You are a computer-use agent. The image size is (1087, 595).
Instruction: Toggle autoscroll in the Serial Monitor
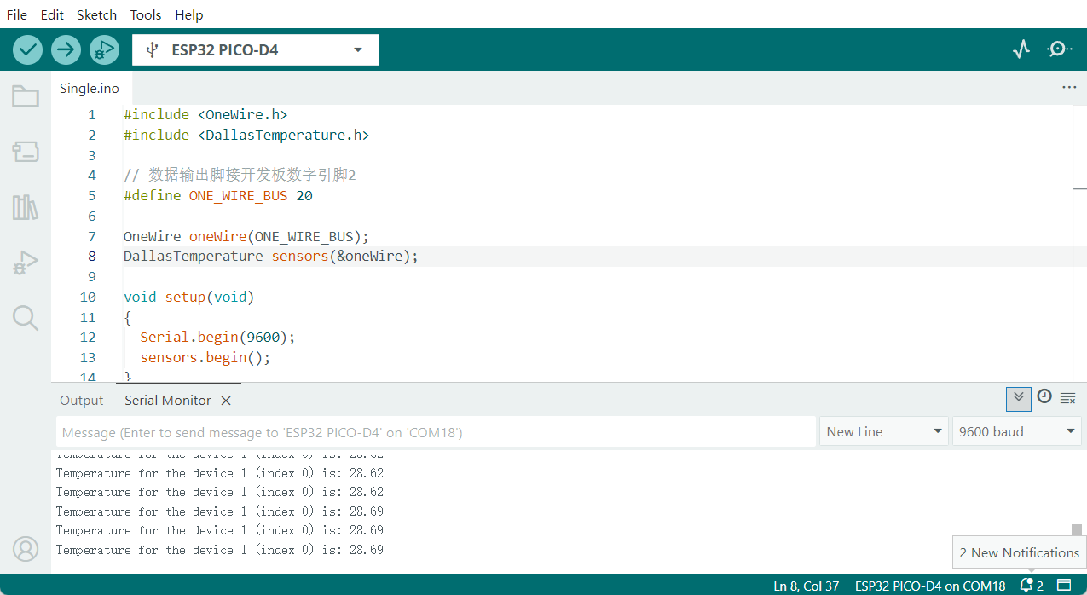1018,398
